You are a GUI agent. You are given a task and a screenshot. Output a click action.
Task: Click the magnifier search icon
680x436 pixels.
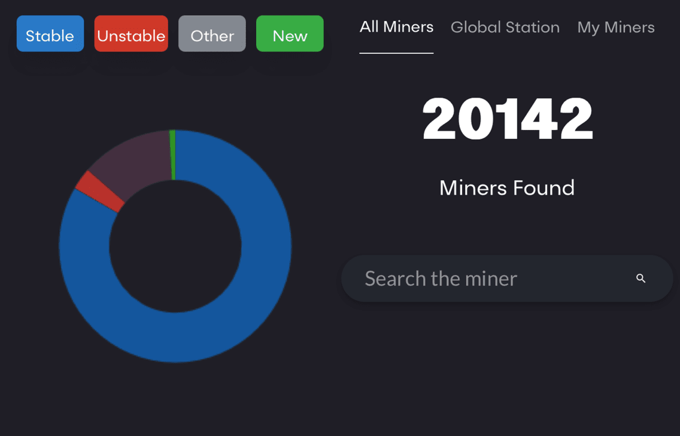pyautogui.click(x=640, y=278)
